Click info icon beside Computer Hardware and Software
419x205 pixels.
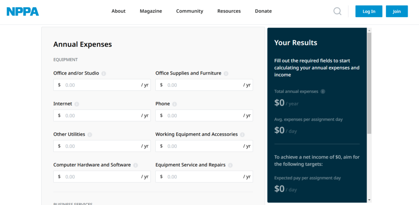[135, 165]
